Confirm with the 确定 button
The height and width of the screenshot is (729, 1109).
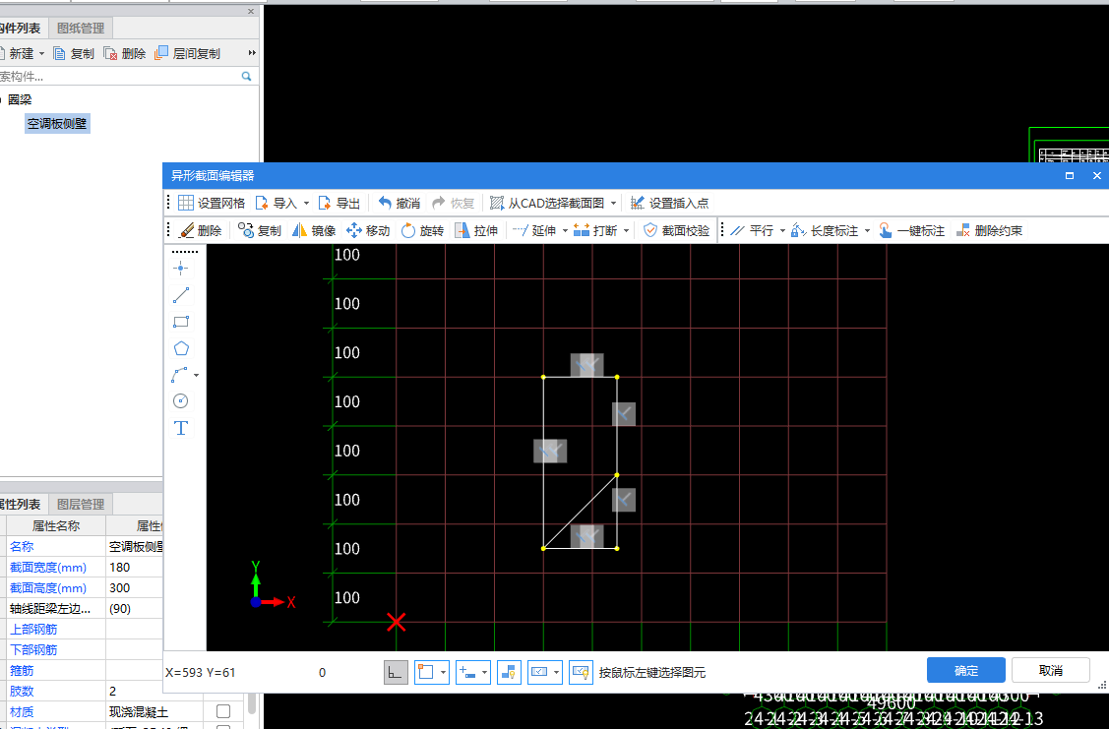[x=966, y=670]
